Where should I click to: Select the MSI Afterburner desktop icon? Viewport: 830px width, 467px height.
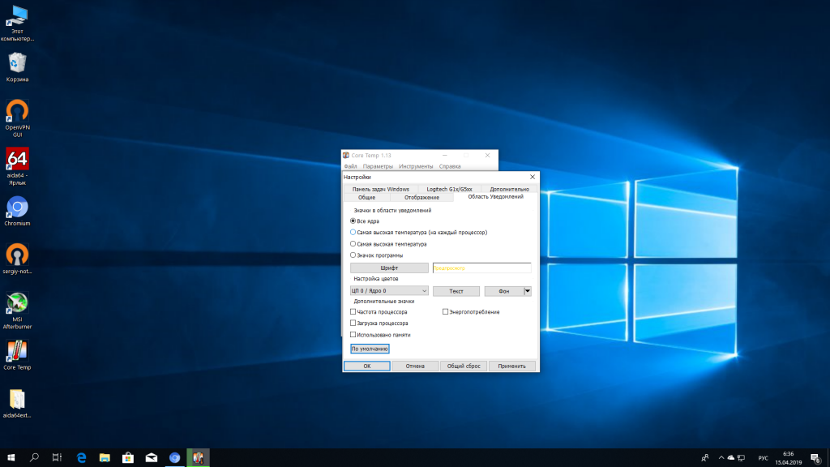(17, 303)
